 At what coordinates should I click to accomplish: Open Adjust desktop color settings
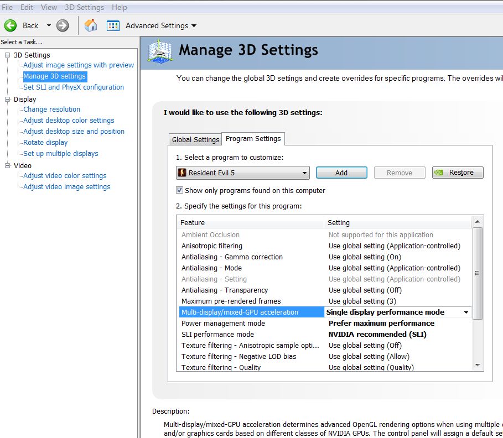click(69, 120)
